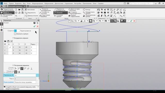This screenshot has height=93, width=165.
Task: Pick the Окружность sketch tool
Action: [x=30, y=13]
